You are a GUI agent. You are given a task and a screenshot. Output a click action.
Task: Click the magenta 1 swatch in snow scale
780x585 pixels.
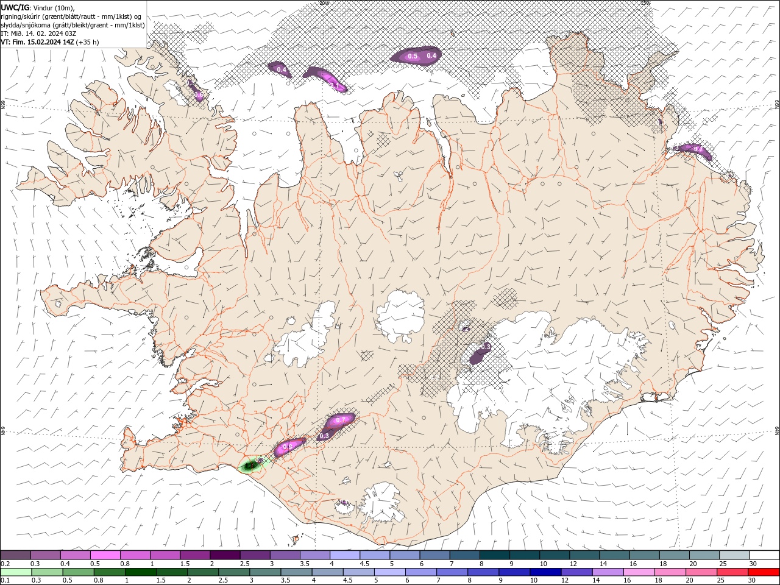[x=165, y=555]
